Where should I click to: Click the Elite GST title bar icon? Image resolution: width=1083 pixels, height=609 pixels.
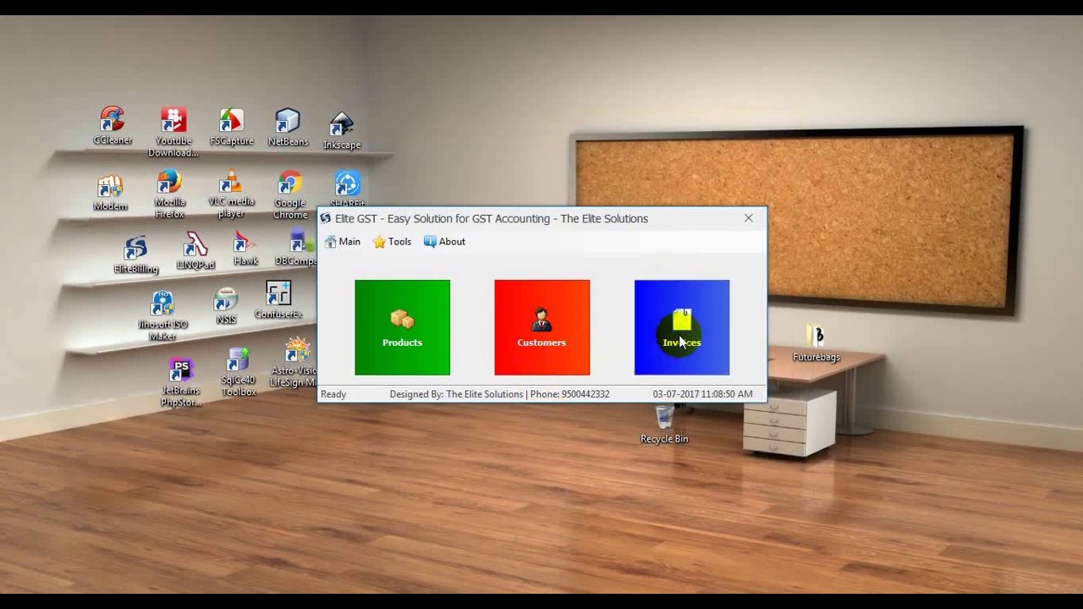[x=326, y=218]
